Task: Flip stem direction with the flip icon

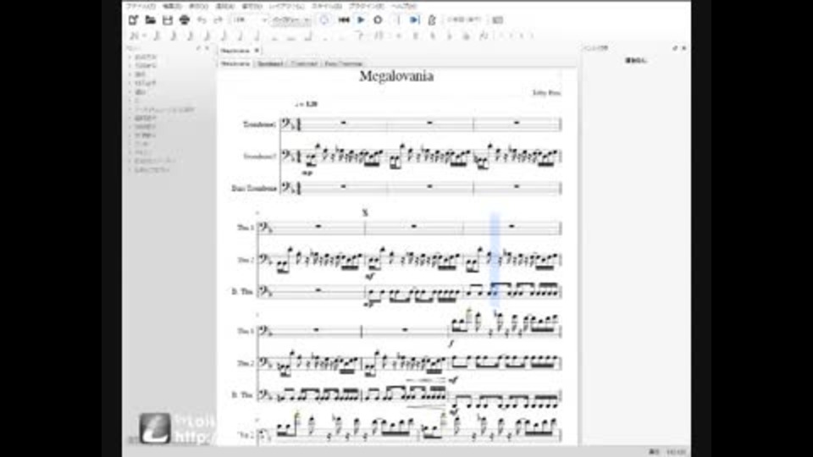Action: pyautogui.click(x=484, y=36)
